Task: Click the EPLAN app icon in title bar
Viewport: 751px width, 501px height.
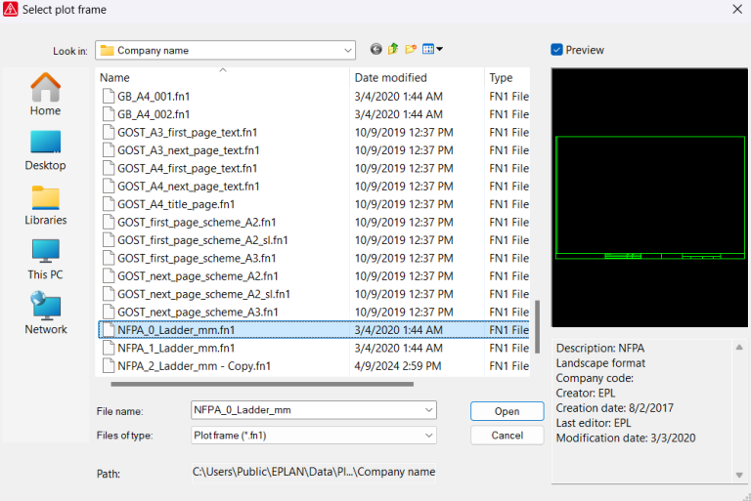Action: (10, 9)
